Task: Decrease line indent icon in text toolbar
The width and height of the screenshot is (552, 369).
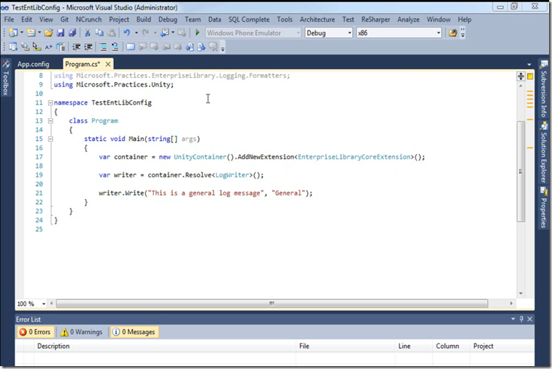Action: pyautogui.click(x=76, y=46)
